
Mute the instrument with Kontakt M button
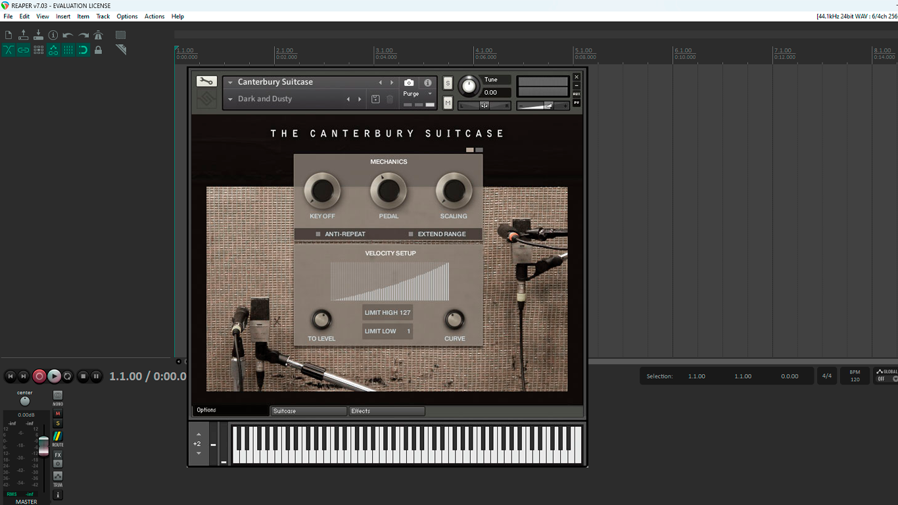coord(448,103)
